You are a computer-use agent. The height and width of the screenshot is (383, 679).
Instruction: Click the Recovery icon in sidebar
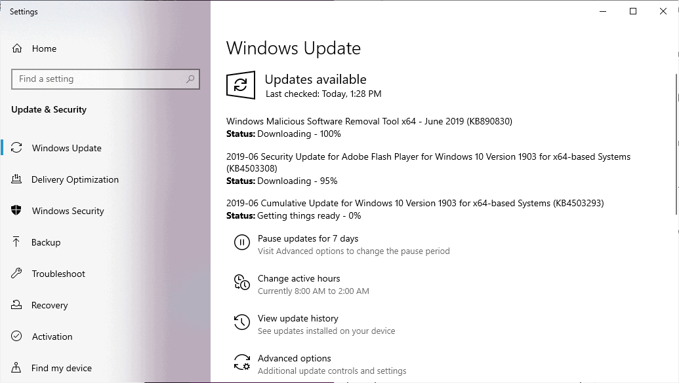(16, 304)
